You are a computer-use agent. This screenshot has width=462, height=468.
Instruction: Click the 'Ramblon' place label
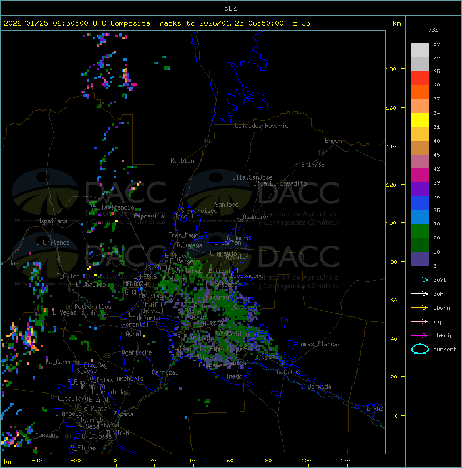click(182, 161)
